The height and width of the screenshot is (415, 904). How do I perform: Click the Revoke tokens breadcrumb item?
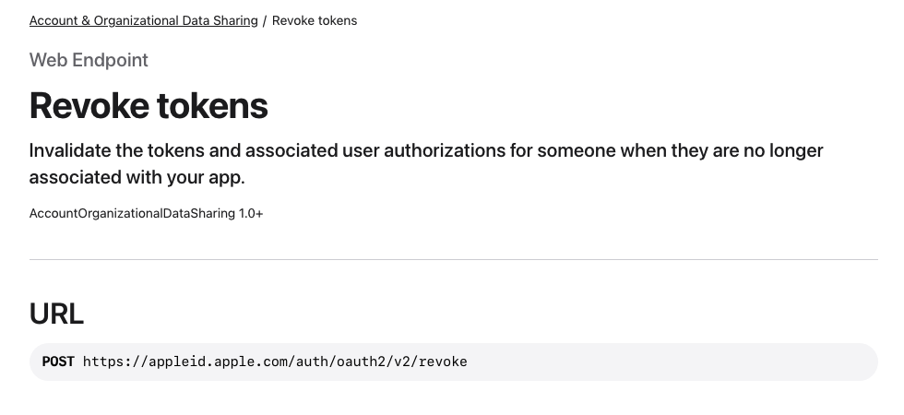[315, 20]
